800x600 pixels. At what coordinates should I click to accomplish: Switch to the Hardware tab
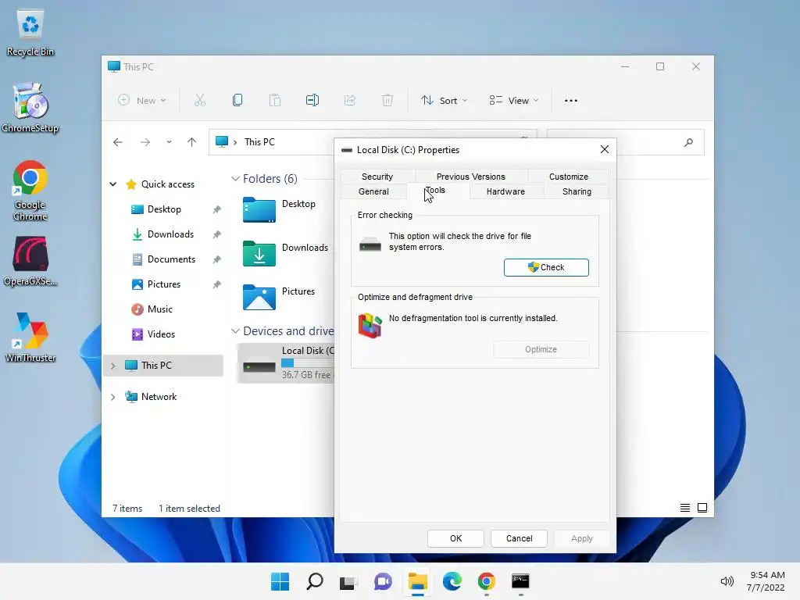[505, 191]
